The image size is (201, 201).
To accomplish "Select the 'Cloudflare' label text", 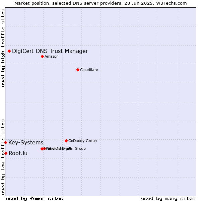I will (89, 70).
